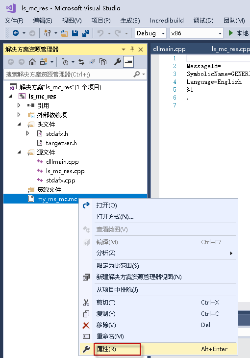Toggle auto-hide pin on Solution Explorer panel
This screenshot has width=250, height=358.
pos(132,49)
